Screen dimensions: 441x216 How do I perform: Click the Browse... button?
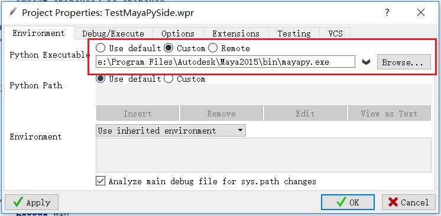(x=404, y=62)
